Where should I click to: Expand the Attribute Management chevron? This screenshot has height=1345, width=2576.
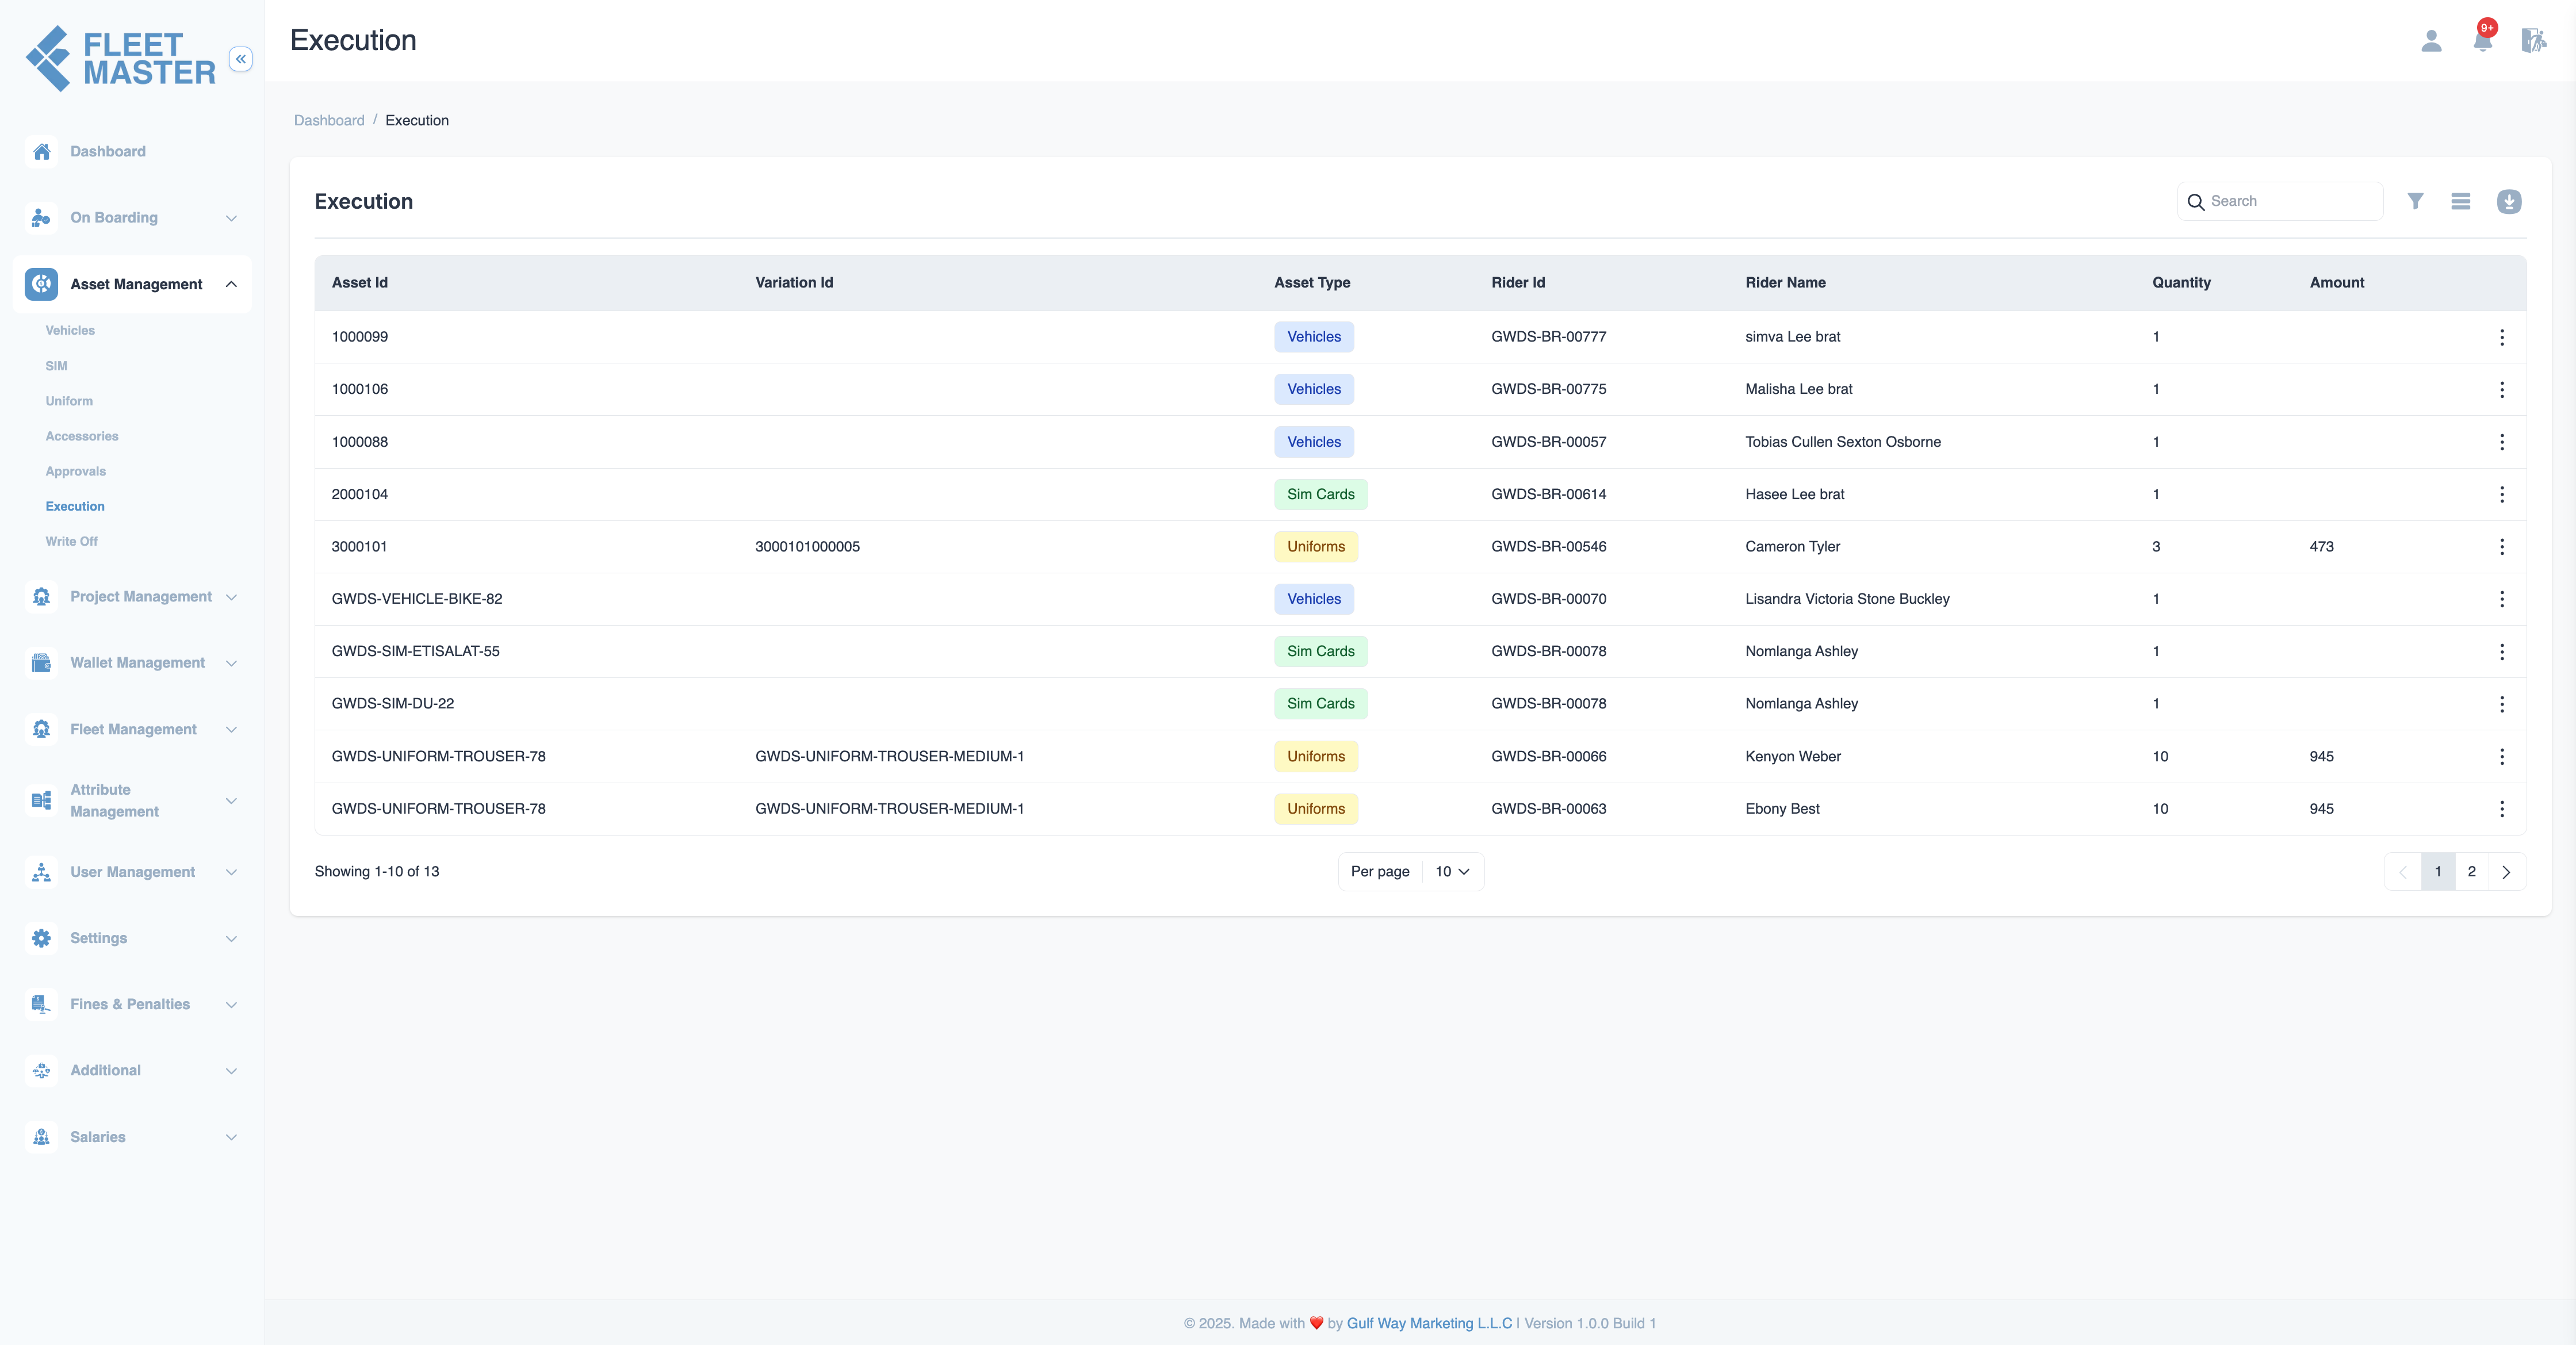(231, 800)
